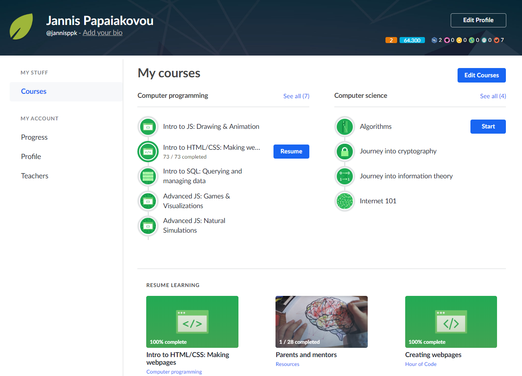Open Journey into information theory
Image resolution: width=522 pixels, height=376 pixels.
point(406,176)
